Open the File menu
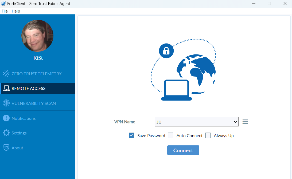The width and height of the screenshot is (292, 179). tap(5, 11)
